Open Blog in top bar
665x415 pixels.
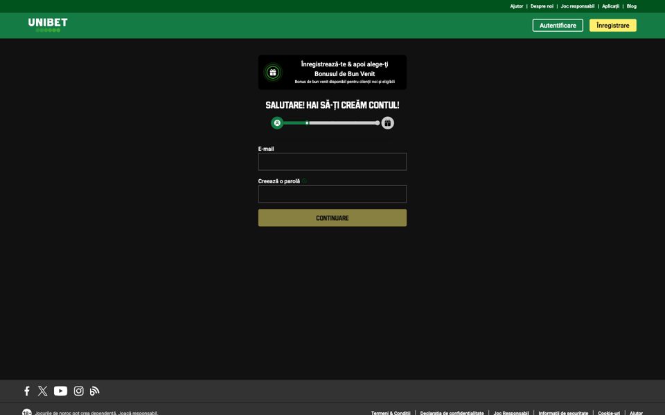(x=632, y=6)
